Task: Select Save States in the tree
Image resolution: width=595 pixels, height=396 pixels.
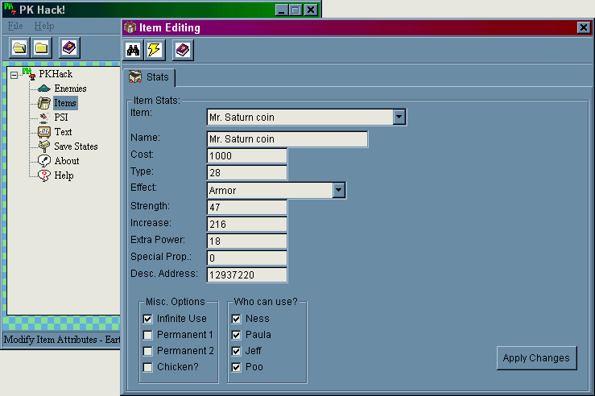Action: [x=76, y=146]
